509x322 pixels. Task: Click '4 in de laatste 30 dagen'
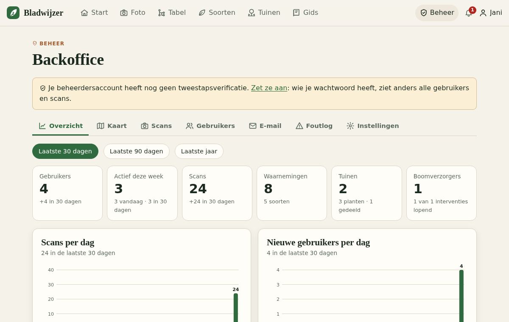tap(302, 253)
